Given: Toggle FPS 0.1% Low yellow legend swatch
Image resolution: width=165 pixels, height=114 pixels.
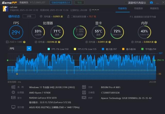Looking at the screenshot, I should 75,49.
